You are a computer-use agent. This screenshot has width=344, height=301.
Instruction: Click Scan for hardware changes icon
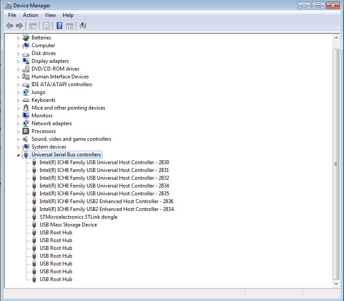(83, 26)
